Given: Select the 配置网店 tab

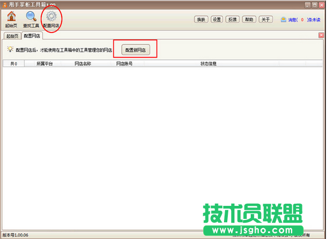Looking at the screenshot, I should (x=32, y=36).
